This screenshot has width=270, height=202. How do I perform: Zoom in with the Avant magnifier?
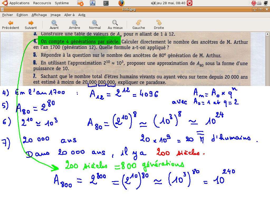(x=54, y=25)
